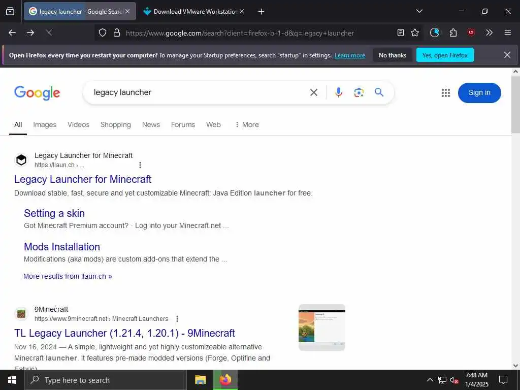
Task: Toggle Reader View icon in address bar
Action: coord(401,32)
